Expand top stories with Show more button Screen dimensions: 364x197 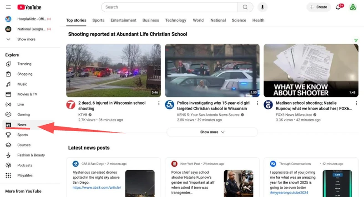tap(212, 132)
